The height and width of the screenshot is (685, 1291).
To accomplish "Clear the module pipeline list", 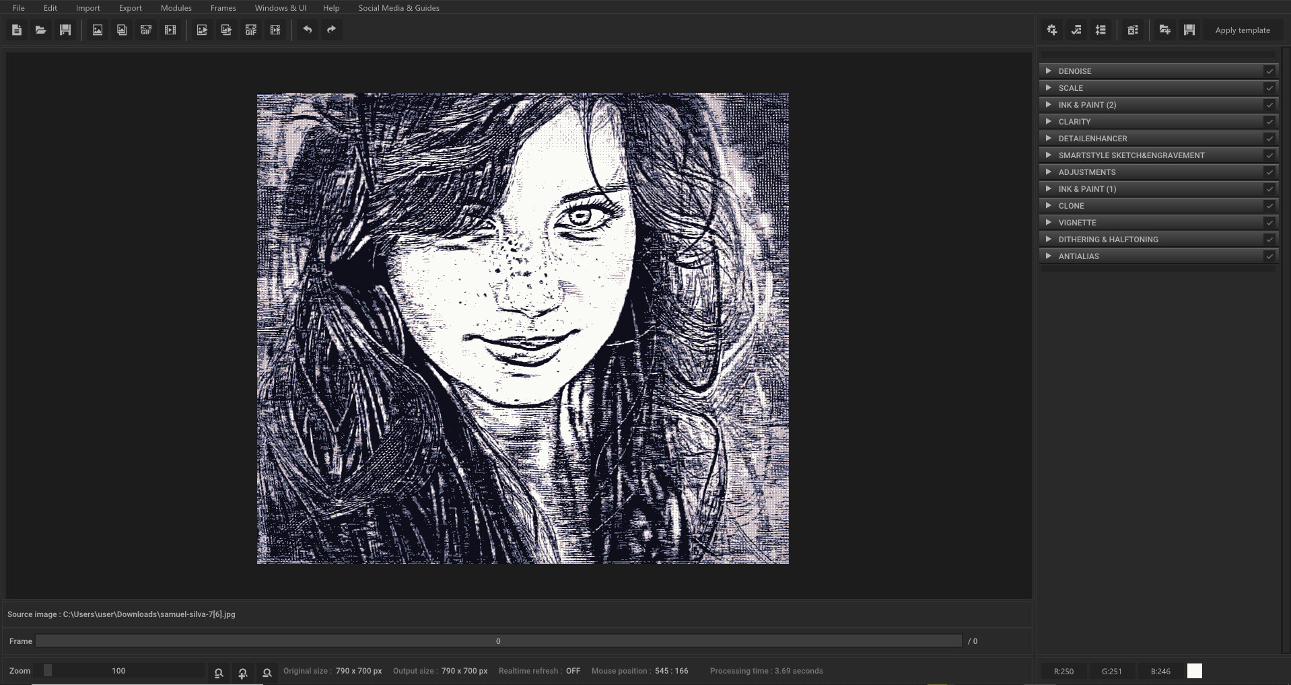I will click(1133, 30).
